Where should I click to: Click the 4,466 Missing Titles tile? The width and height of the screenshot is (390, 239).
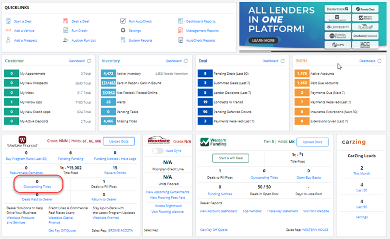click(108, 121)
